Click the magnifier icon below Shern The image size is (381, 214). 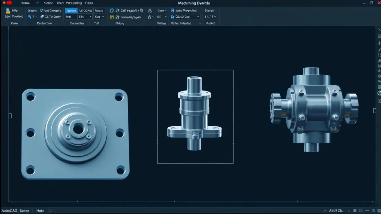[x=29, y=17]
